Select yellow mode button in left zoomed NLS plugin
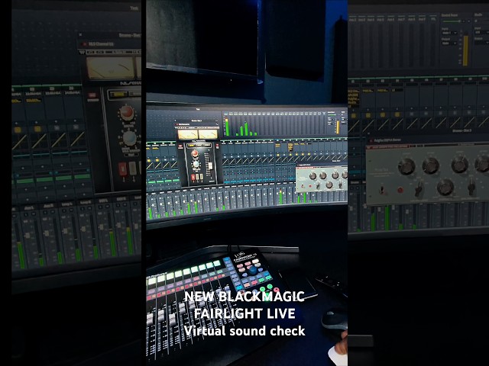This screenshot has height=366, width=489. [x=118, y=95]
